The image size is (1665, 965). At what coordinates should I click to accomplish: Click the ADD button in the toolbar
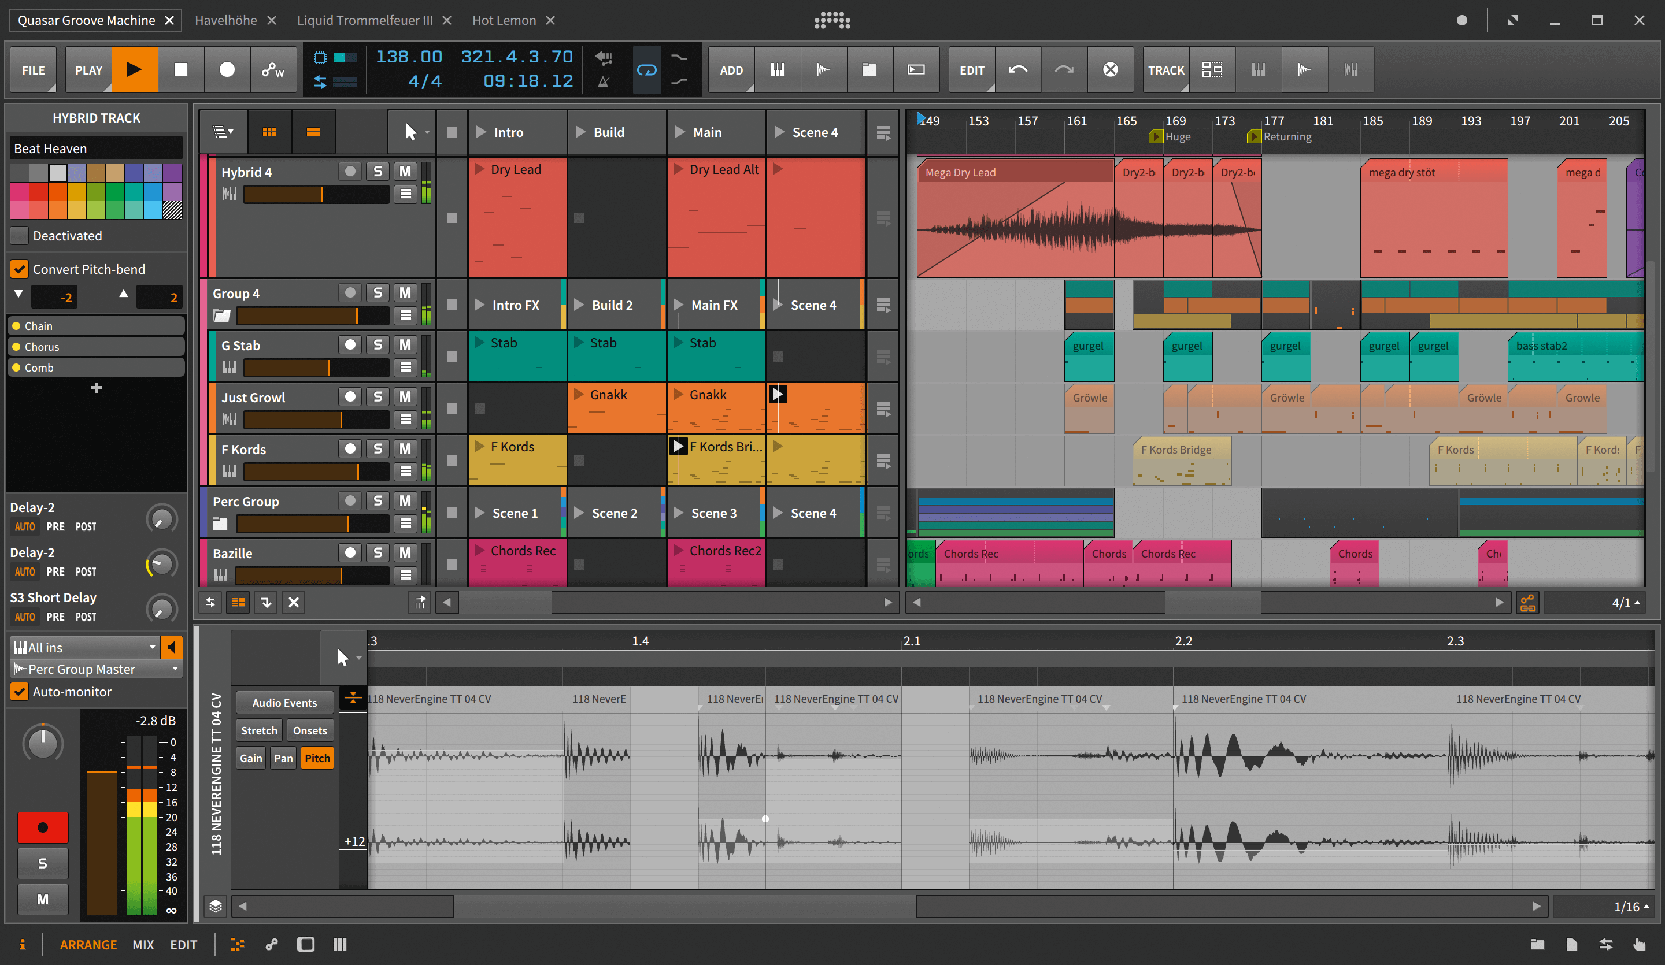731,69
